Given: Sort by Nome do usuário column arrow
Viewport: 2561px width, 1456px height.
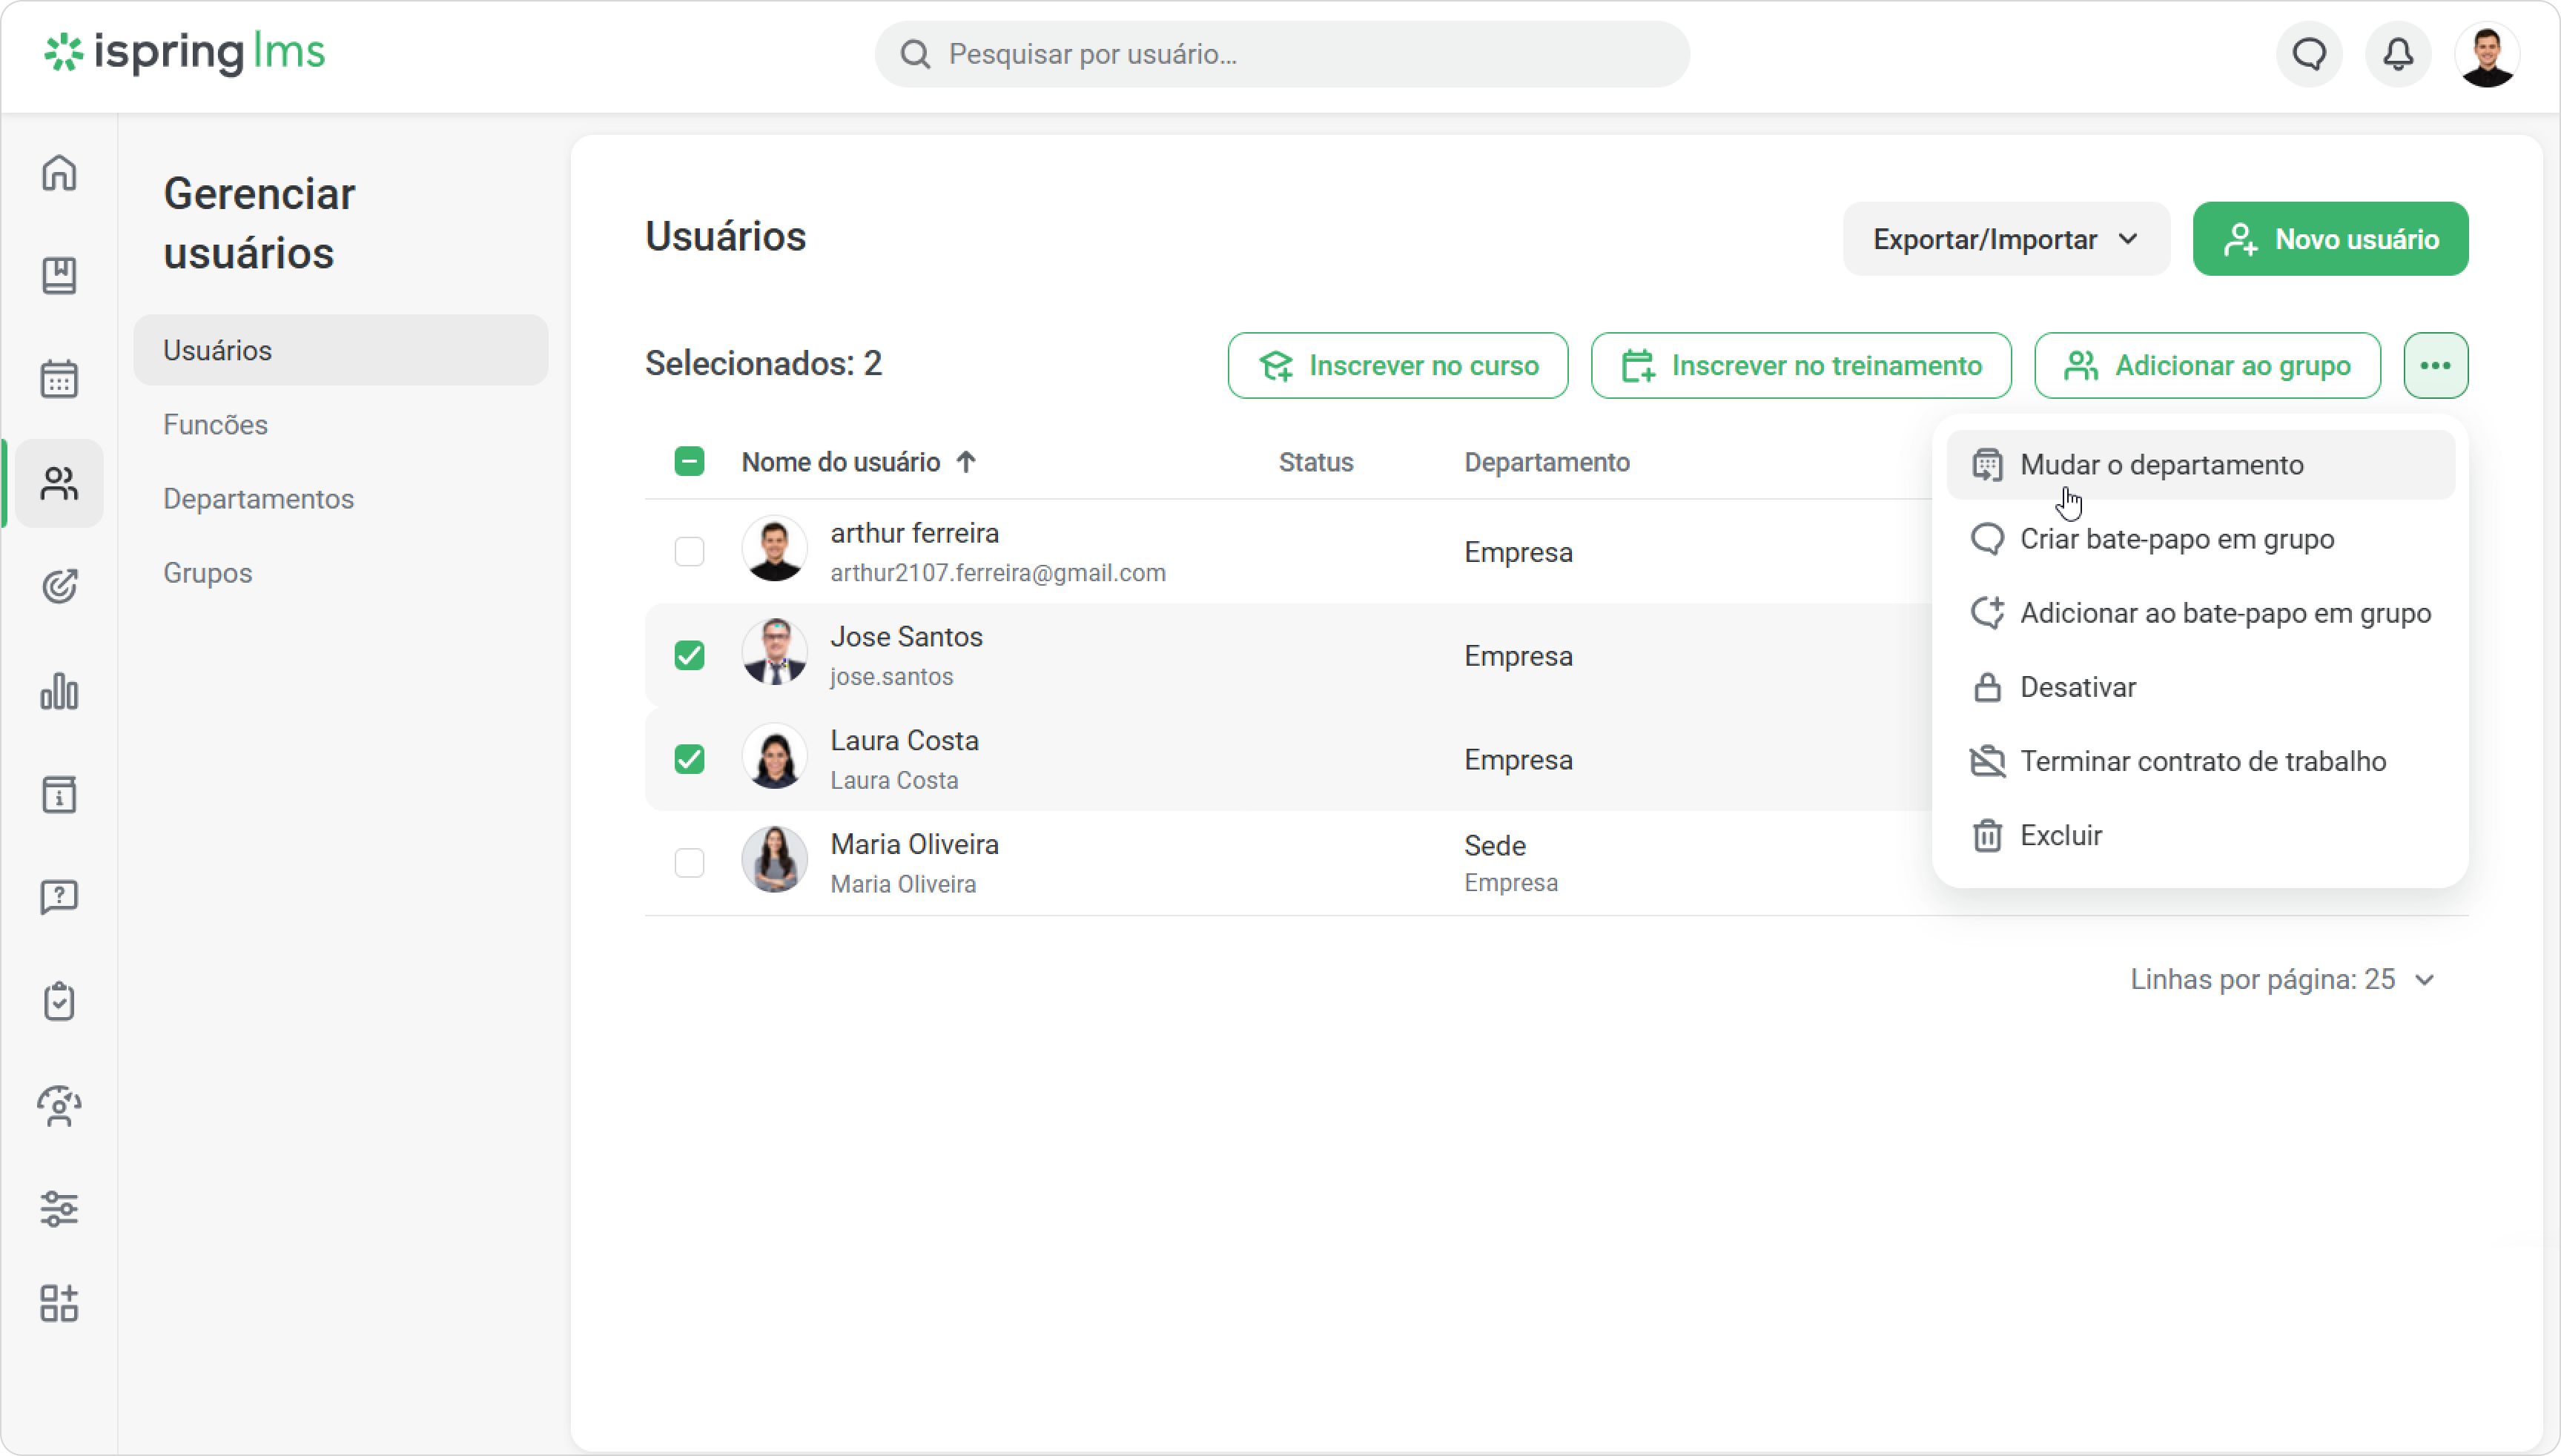Looking at the screenshot, I should tap(966, 462).
